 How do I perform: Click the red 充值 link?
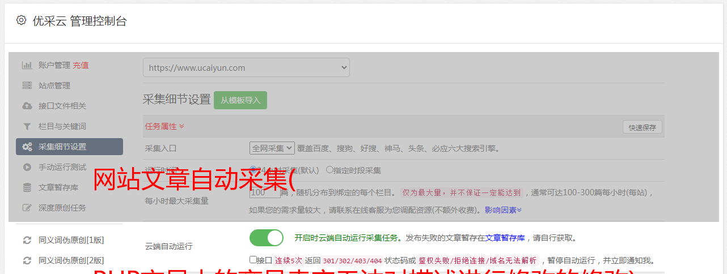(x=81, y=65)
